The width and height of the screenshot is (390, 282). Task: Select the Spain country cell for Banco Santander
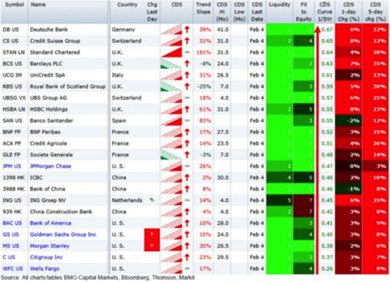tap(119, 121)
